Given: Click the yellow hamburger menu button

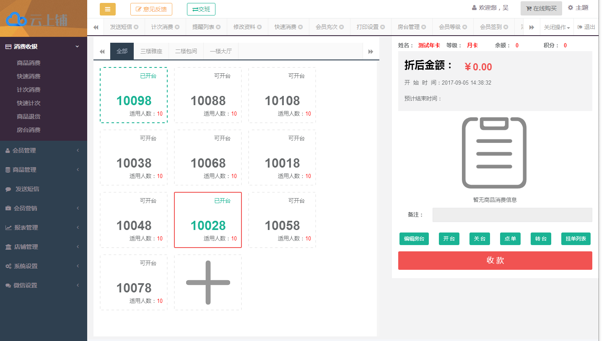Looking at the screenshot, I should click(x=108, y=9).
